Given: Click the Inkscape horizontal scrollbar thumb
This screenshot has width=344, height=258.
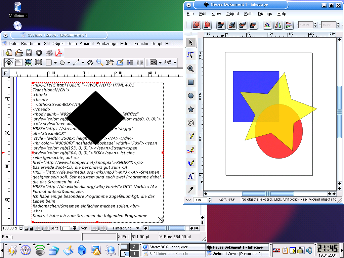Looking at the screenshot, I should tap(268, 194).
